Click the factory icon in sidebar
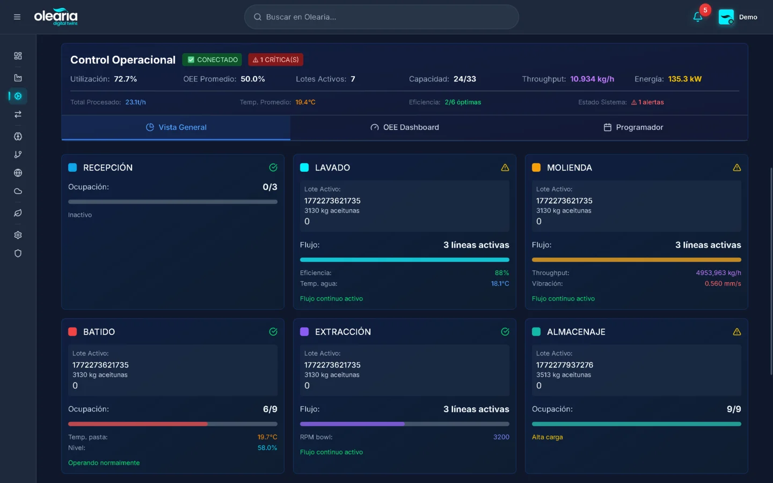This screenshot has height=483, width=773. [x=18, y=78]
